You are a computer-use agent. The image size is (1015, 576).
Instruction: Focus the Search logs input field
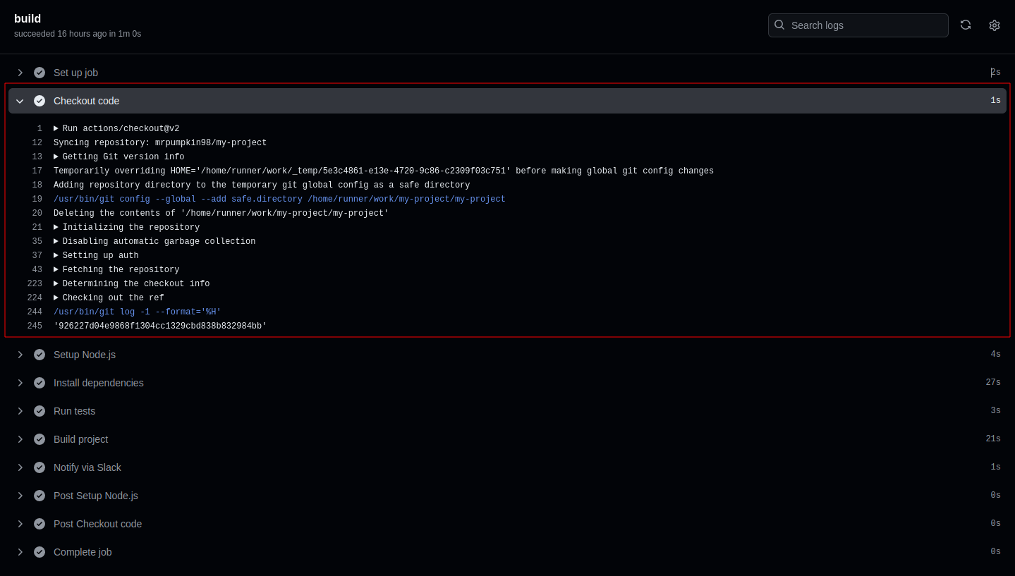pos(858,25)
